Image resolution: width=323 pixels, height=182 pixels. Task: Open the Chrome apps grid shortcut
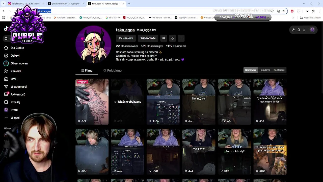[3, 18]
